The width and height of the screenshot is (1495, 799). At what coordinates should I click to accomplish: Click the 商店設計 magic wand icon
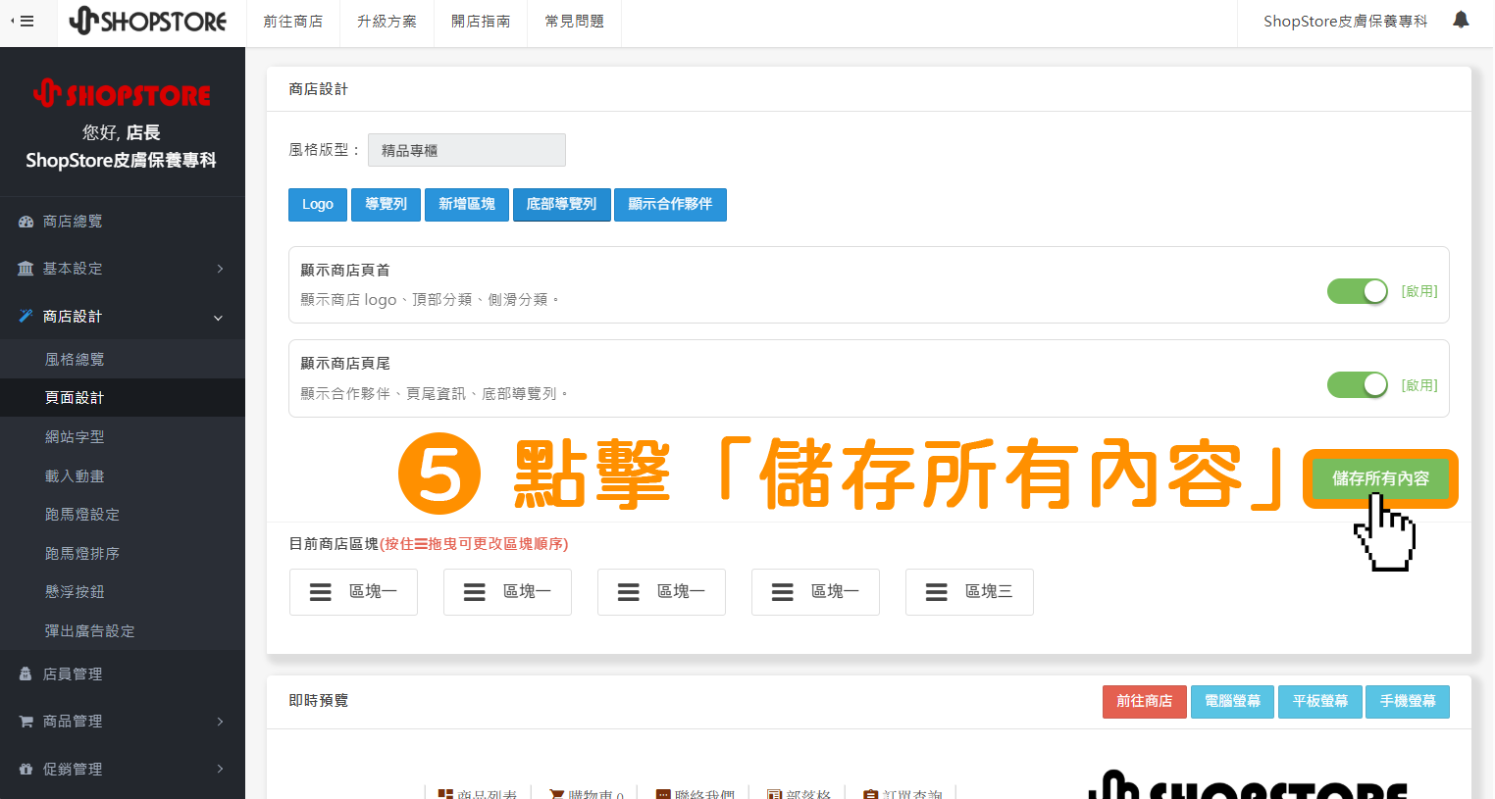(26, 317)
